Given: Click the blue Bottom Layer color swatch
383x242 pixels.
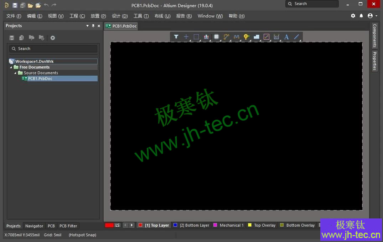Looking at the screenshot, I should (x=175, y=225).
